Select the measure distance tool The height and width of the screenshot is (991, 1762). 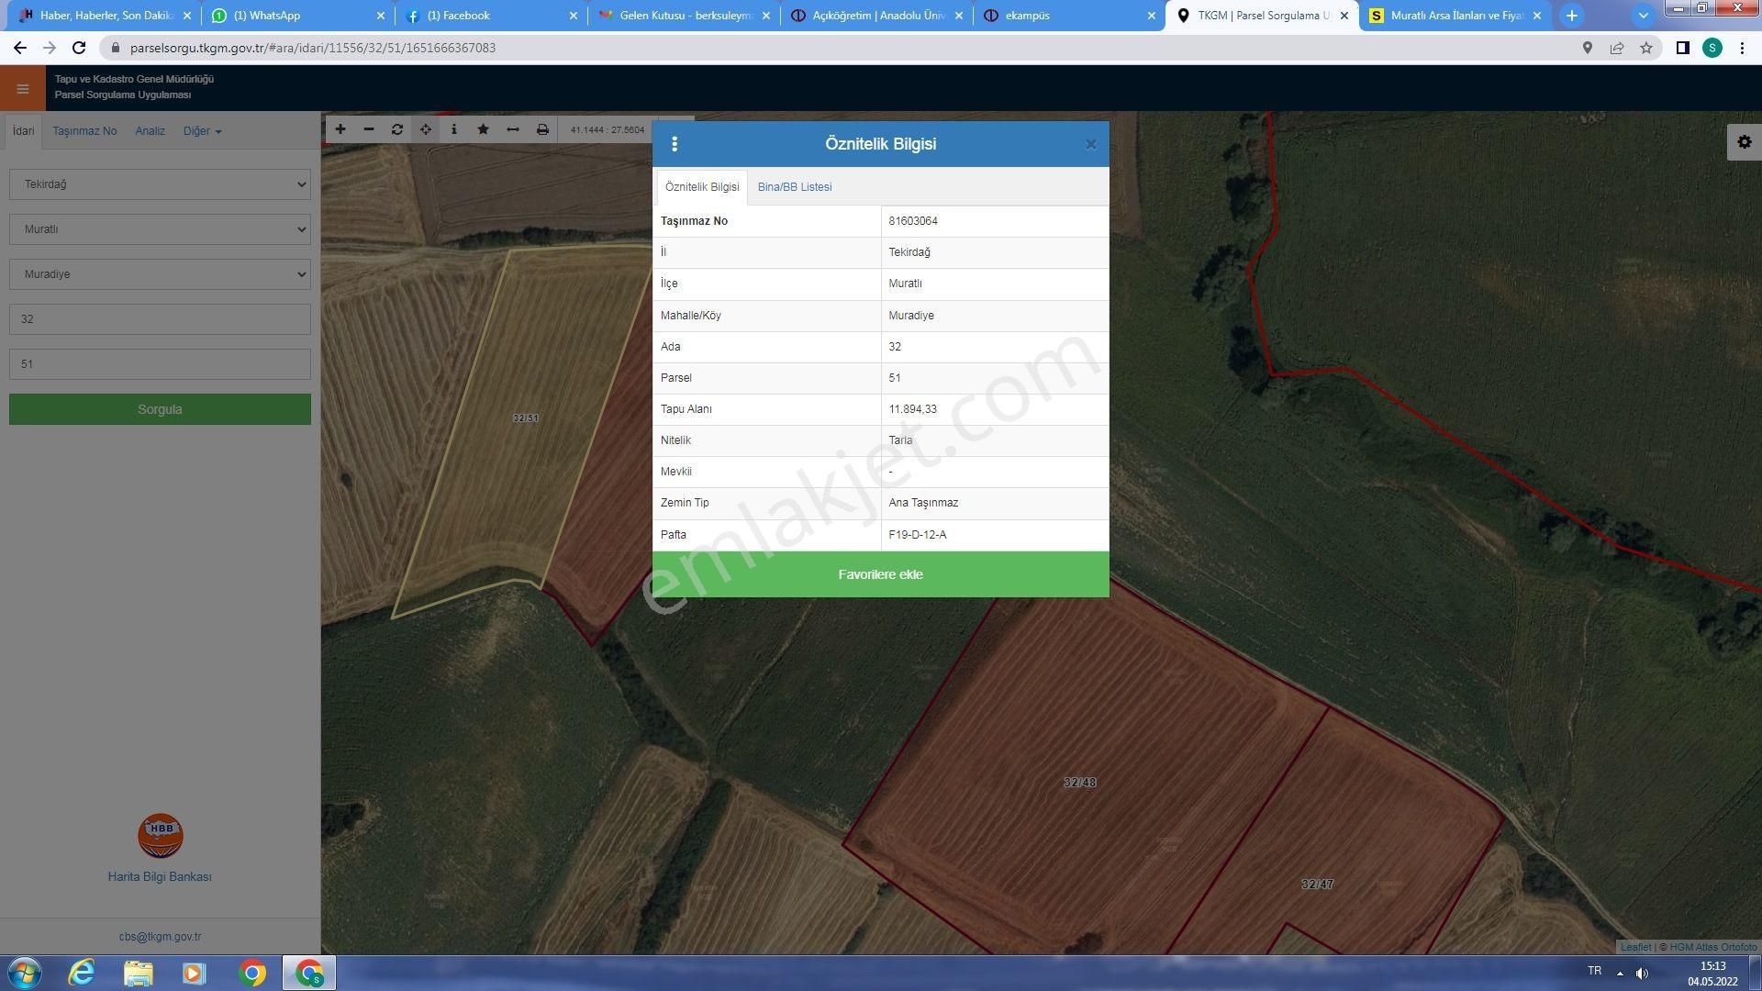point(513,129)
